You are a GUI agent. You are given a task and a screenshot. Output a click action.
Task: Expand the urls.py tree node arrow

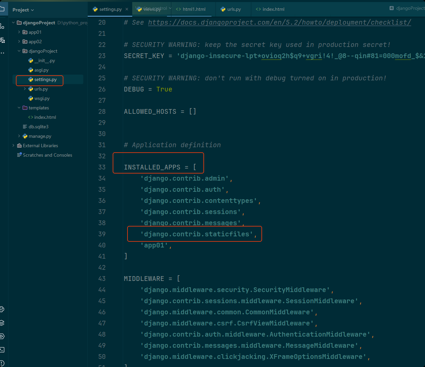[25, 89]
